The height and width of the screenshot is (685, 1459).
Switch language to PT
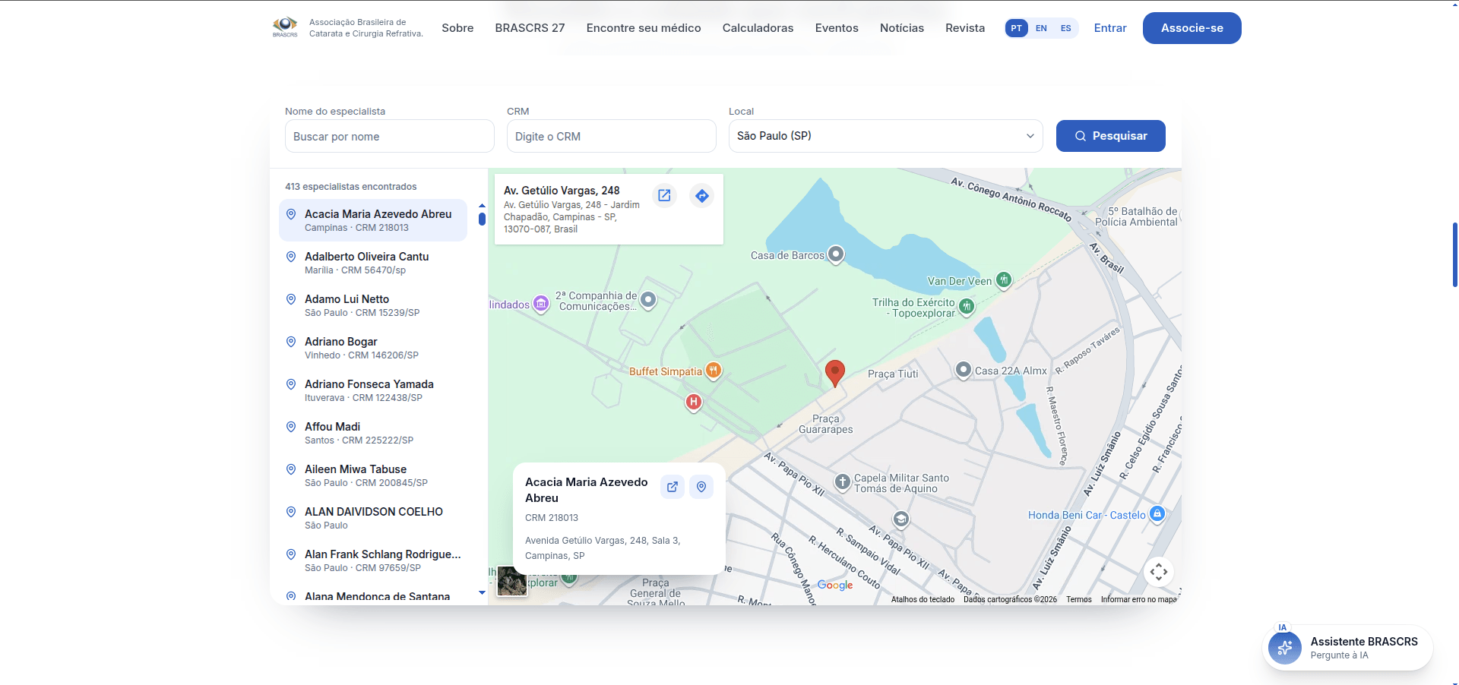click(1016, 28)
